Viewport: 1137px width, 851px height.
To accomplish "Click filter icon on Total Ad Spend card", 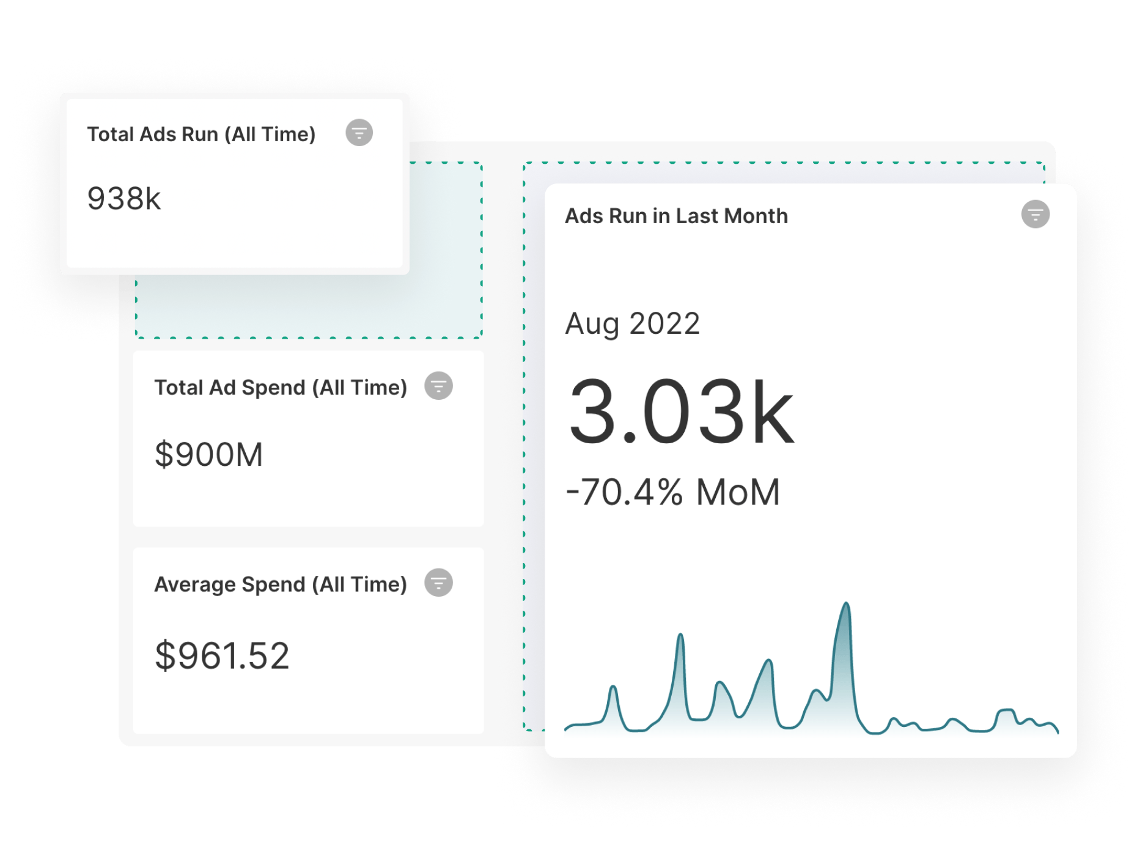I will [x=438, y=386].
